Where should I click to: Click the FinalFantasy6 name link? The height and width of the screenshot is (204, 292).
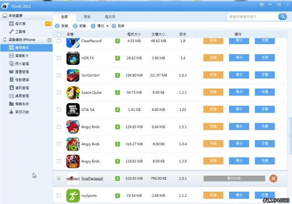point(92,178)
